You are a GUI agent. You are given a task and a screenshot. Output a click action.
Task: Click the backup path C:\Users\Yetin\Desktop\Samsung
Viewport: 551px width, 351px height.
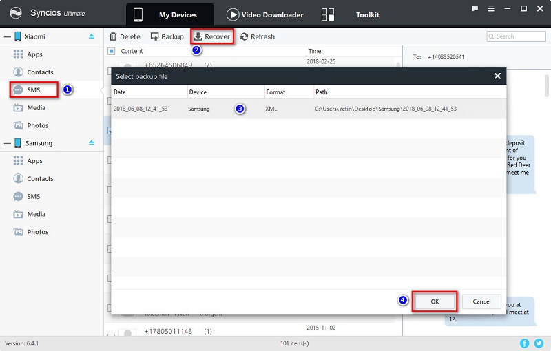[386, 109]
